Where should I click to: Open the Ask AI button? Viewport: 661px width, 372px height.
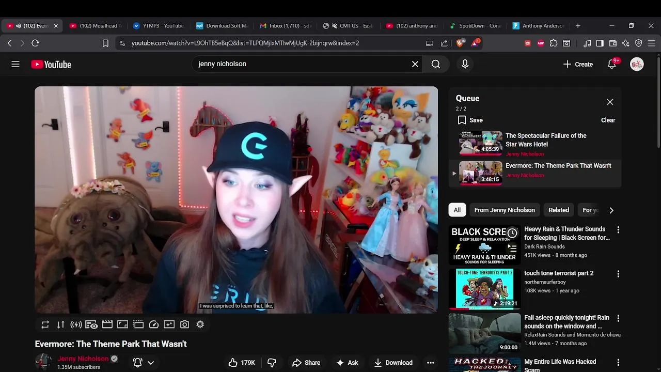point(347,363)
